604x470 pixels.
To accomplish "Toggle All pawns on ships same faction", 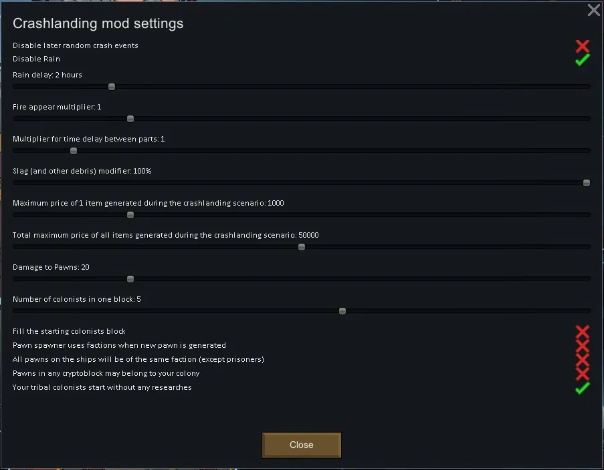I will (x=582, y=360).
